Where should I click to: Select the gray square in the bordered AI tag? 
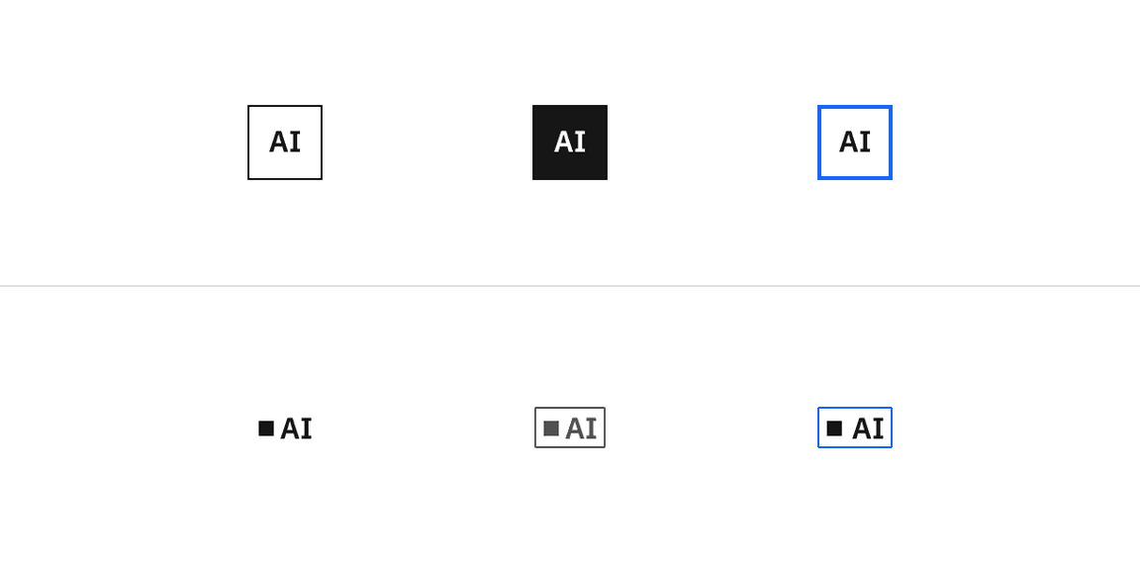pos(551,427)
